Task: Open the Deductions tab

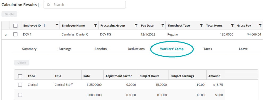Action: tap(136, 49)
